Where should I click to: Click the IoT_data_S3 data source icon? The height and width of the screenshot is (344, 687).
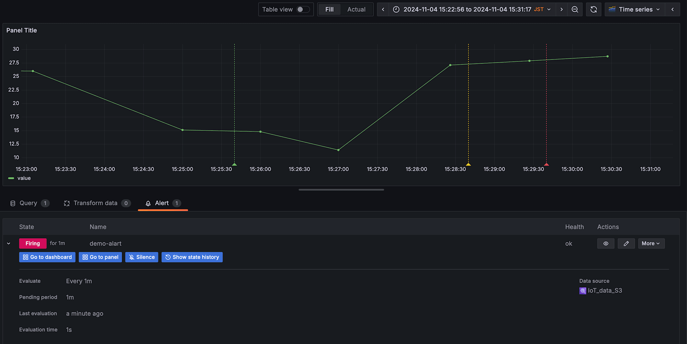coord(583,291)
